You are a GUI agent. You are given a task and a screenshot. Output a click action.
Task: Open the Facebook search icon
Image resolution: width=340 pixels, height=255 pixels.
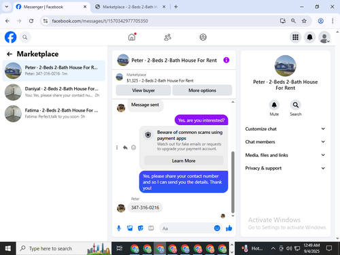(x=25, y=37)
